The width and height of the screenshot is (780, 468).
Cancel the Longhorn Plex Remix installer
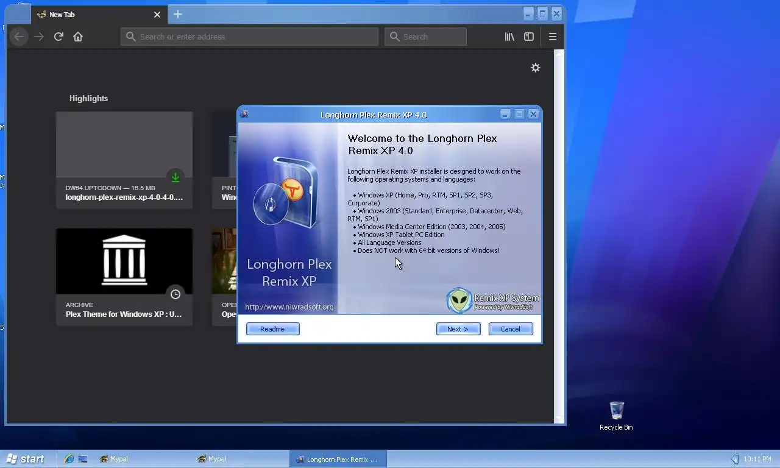(x=511, y=329)
